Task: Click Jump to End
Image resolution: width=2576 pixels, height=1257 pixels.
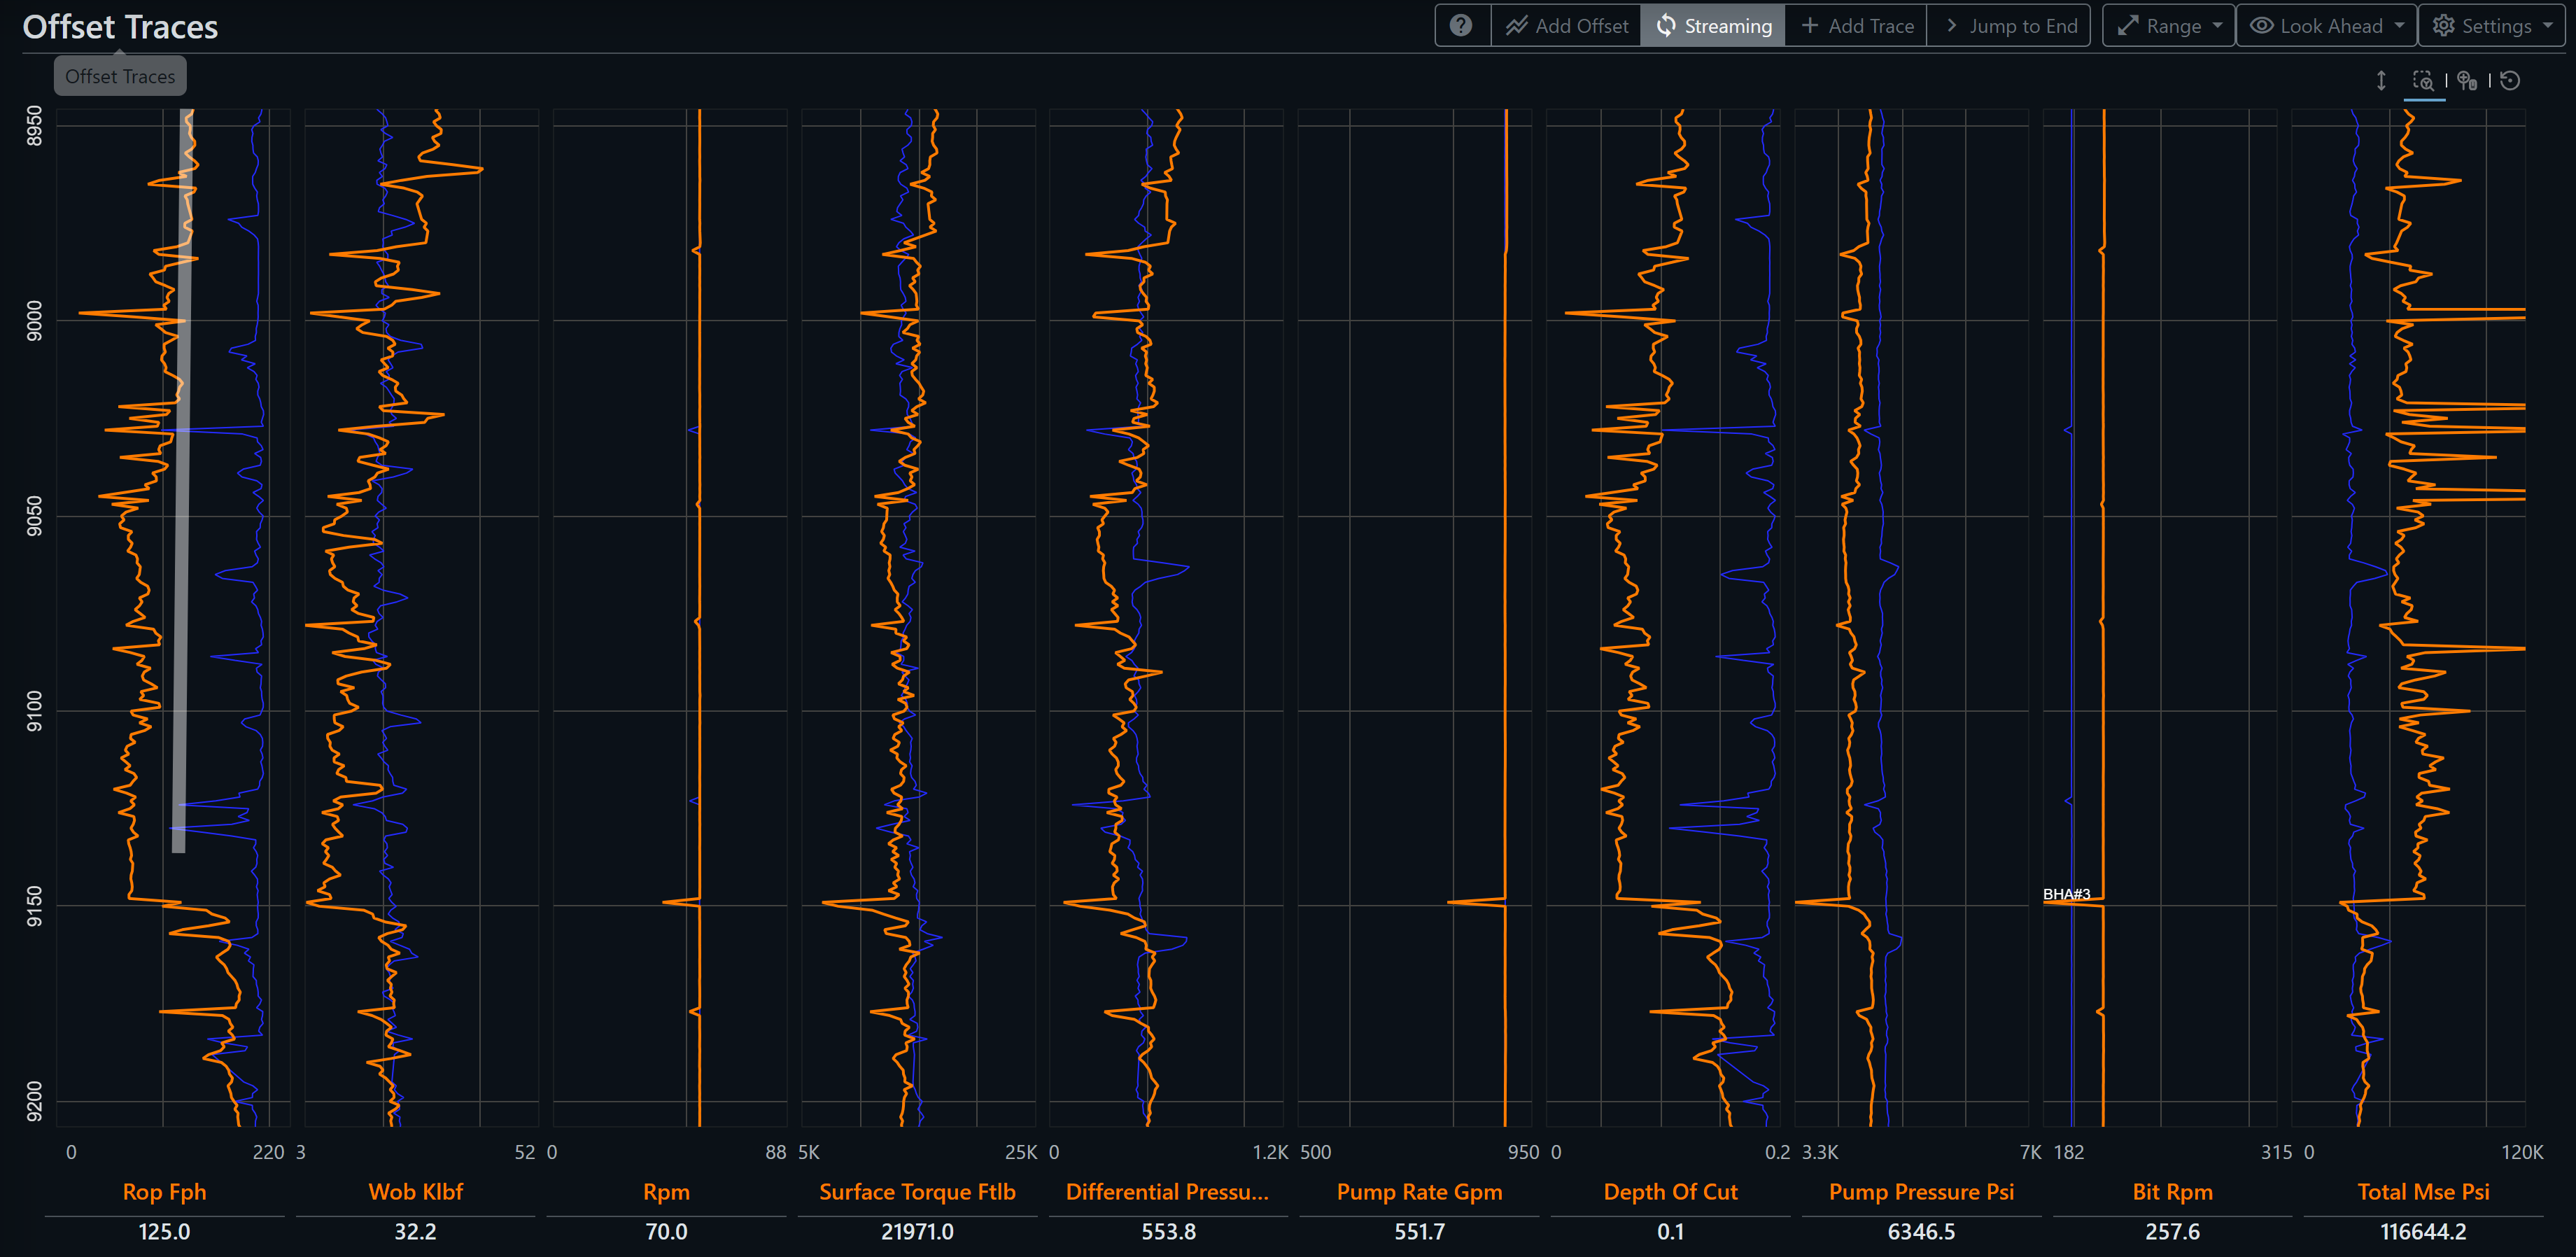Action: coord(2009,26)
